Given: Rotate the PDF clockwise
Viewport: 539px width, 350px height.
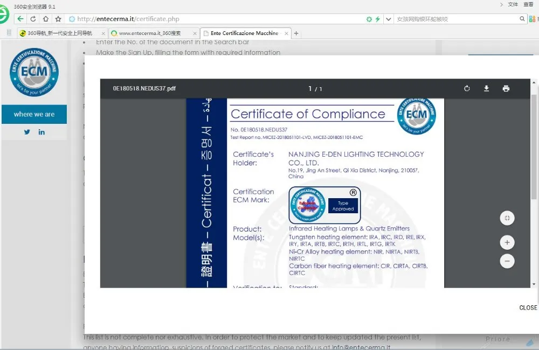Looking at the screenshot, I should pyautogui.click(x=467, y=89).
